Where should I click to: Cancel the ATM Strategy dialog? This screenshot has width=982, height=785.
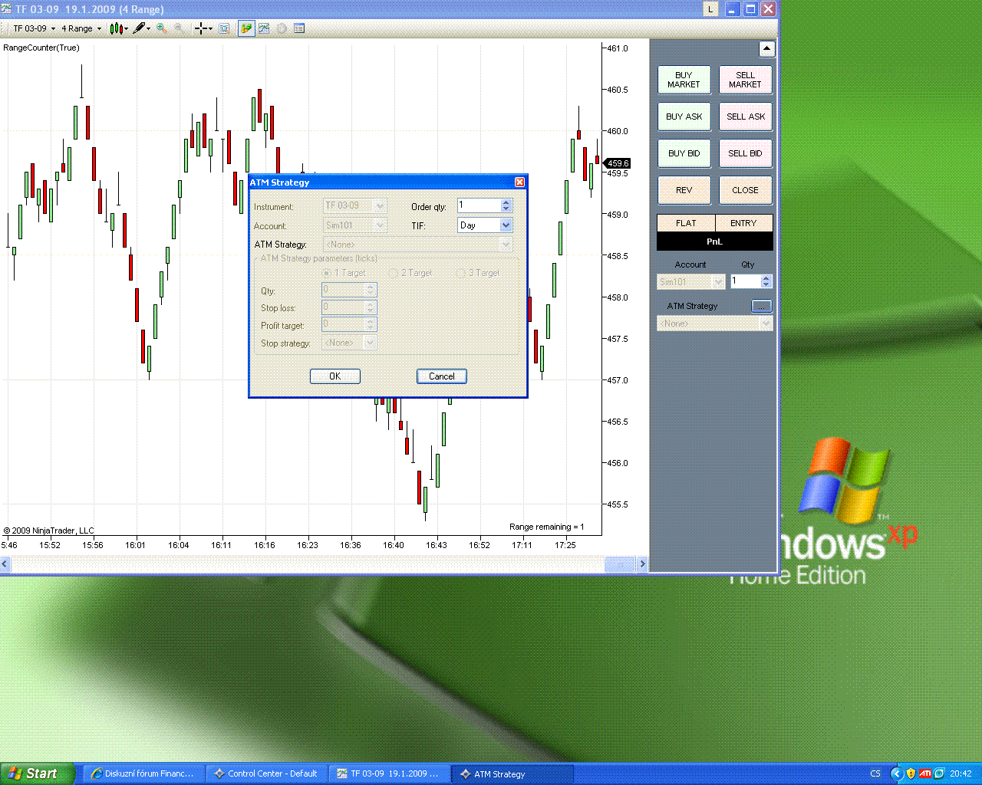coord(442,376)
